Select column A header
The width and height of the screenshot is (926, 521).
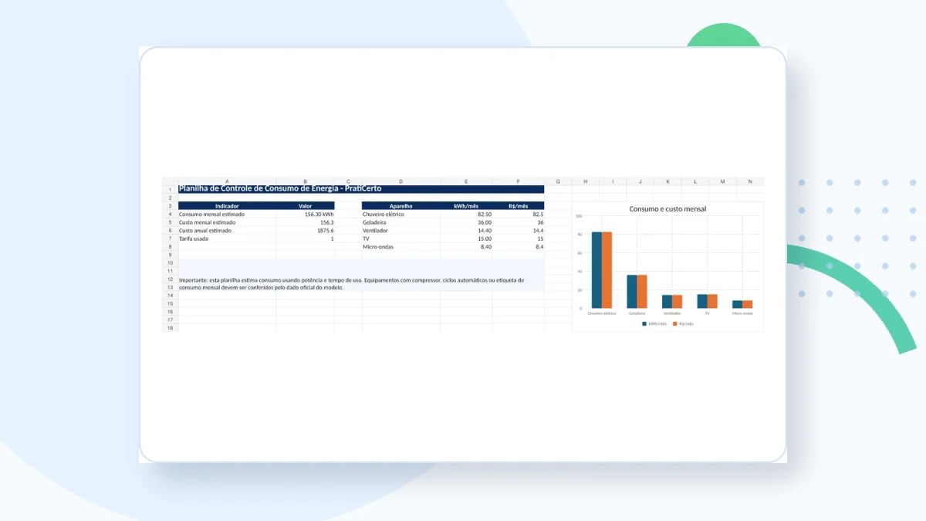[x=227, y=181]
